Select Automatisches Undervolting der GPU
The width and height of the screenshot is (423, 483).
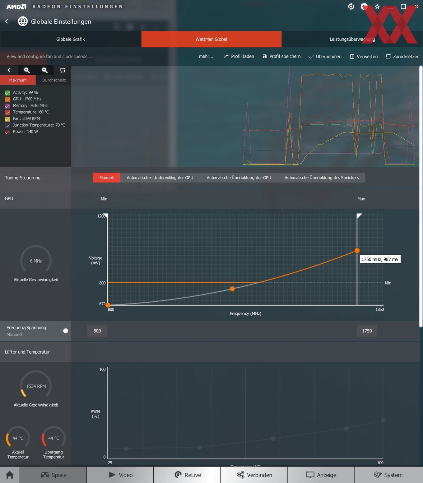pos(160,178)
